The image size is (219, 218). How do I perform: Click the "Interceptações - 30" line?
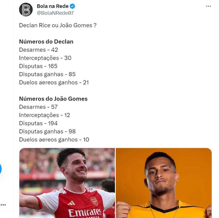click(45, 58)
